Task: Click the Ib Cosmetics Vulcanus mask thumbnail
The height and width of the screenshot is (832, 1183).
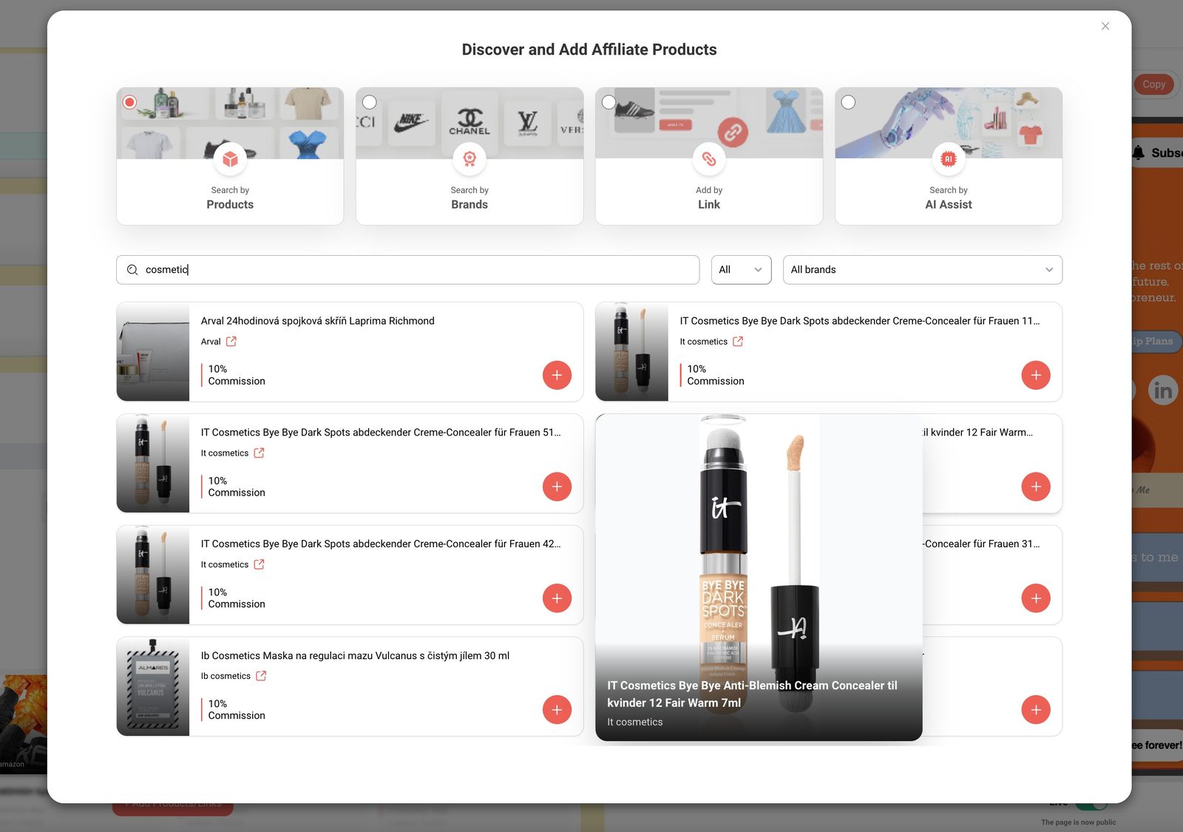Action: [x=153, y=686]
